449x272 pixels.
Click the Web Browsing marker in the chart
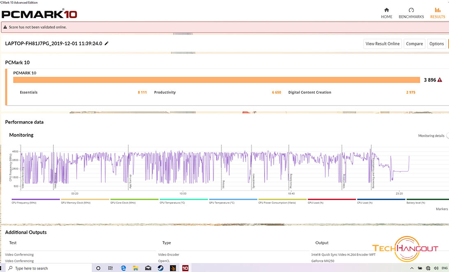click(x=55, y=181)
